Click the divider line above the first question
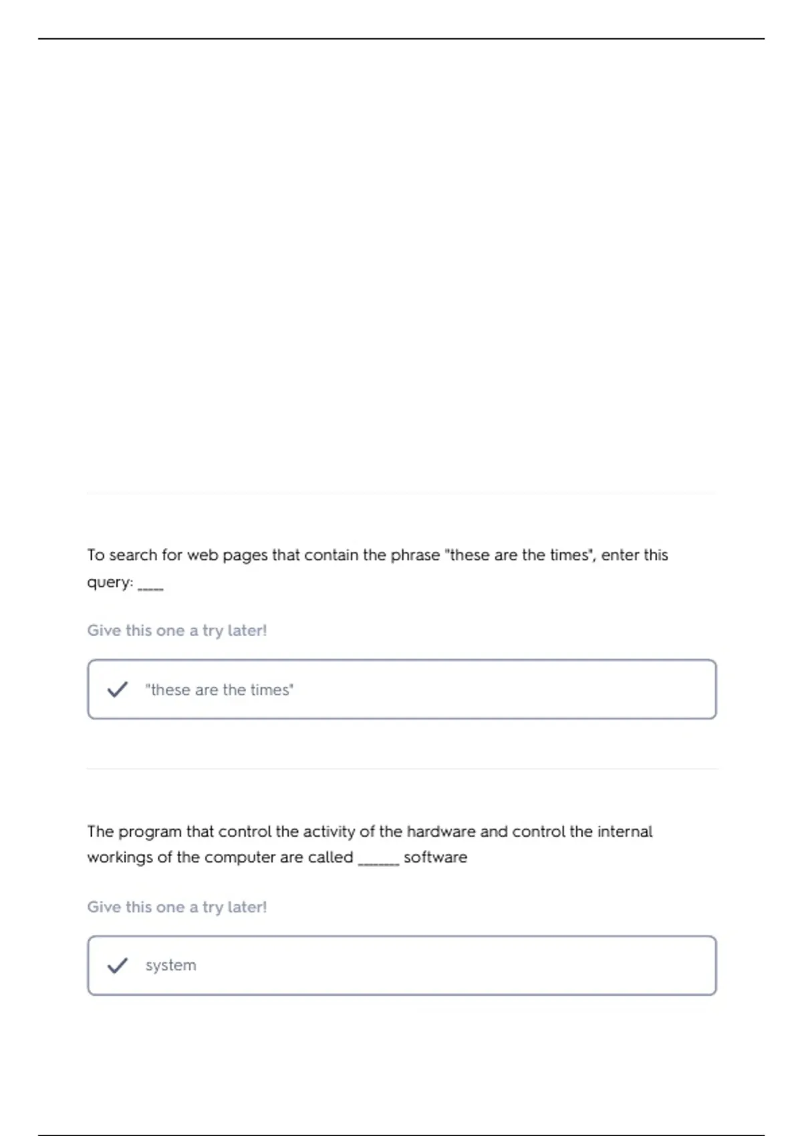Screen dimensions: 802x1136 pos(402,493)
